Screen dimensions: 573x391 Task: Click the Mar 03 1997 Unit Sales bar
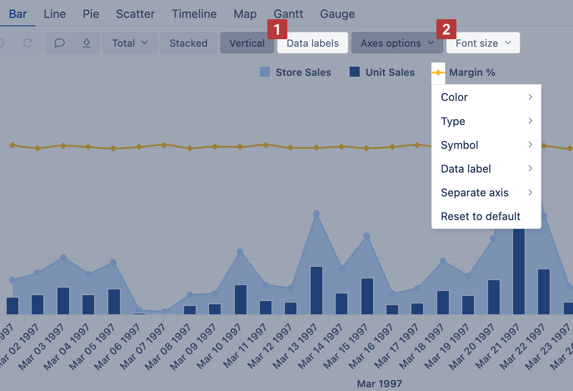coord(63,301)
